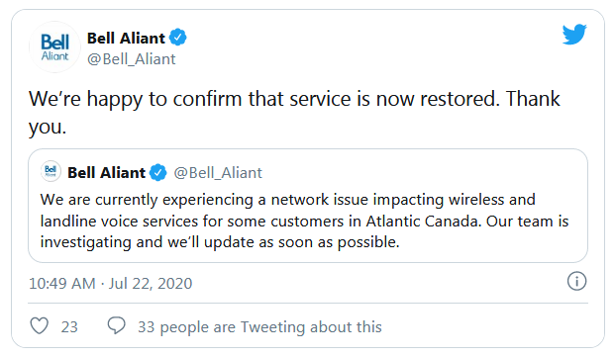The image size is (615, 357).
Task: Open quoted tweet author Bell Aliant name
Action: [x=106, y=173]
